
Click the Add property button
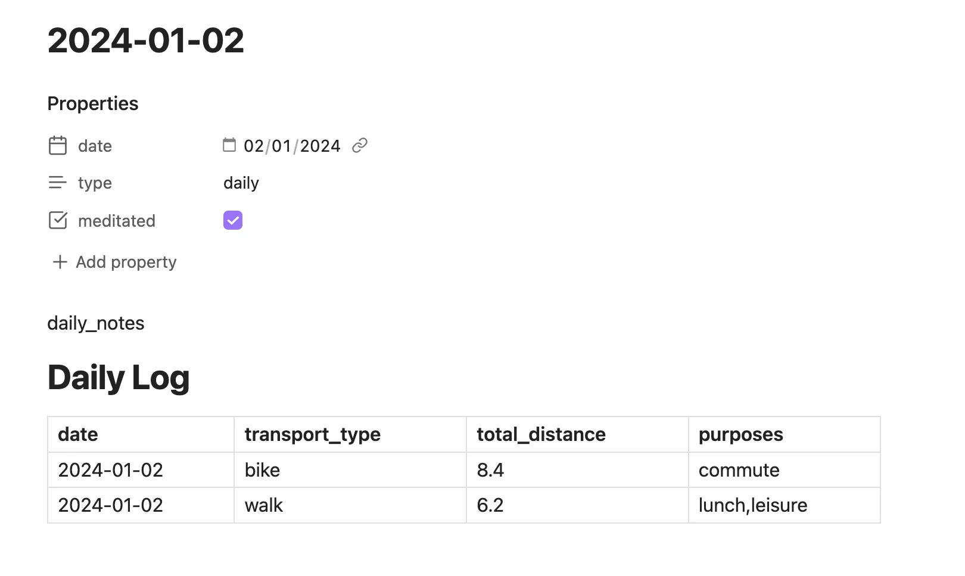click(126, 262)
